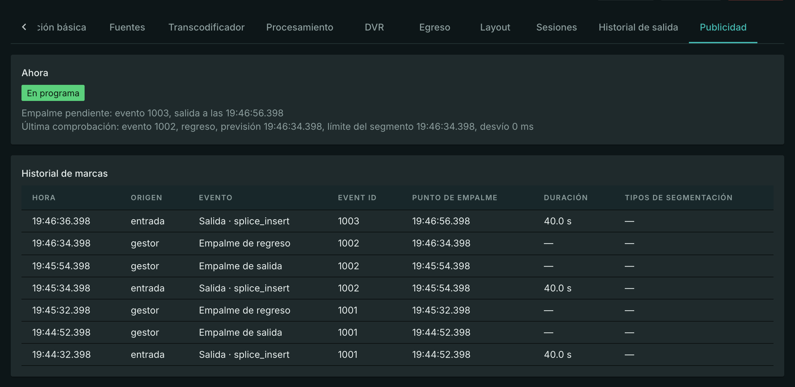The width and height of the screenshot is (795, 387).
Task: Click the hora cell 19:44:32.398
Action: click(x=61, y=354)
